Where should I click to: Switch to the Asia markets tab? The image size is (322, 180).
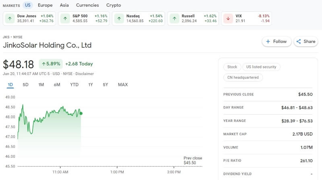click(64, 5)
